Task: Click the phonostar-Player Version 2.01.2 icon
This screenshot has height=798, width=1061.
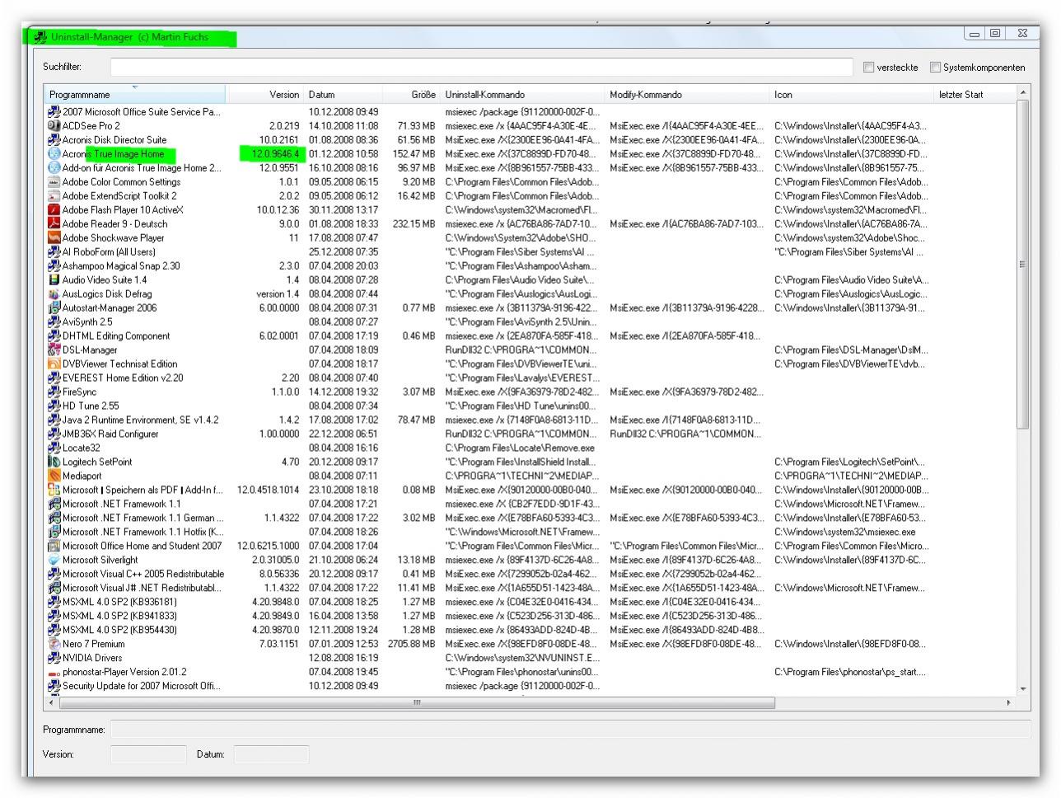Action: (x=54, y=673)
